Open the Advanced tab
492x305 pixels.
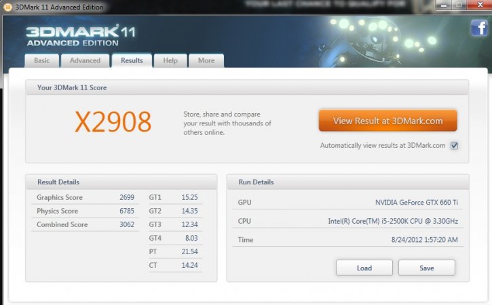(x=85, y=60)
